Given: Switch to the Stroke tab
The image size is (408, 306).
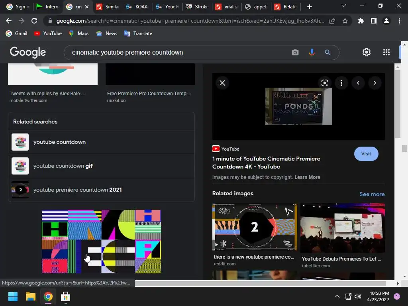Looking at the screenshot, I should (197, 7).
